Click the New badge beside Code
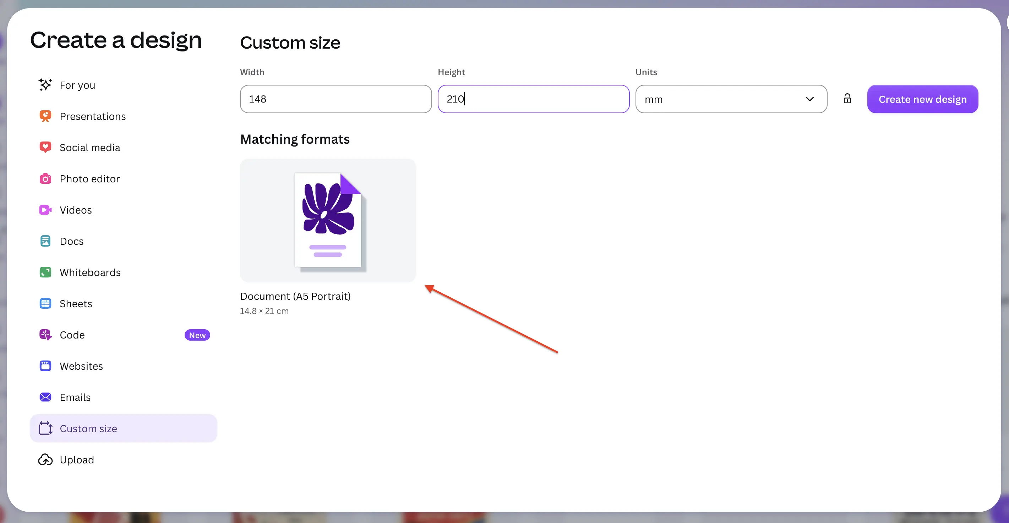Image resolution: width=1009 pixels, height=523 pixels. coord(197,335)
